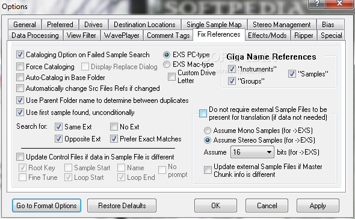The width and height of the screenshot is (355, 219).
Task: Check Update external Sample Files option
Action: tap(208, 170)
